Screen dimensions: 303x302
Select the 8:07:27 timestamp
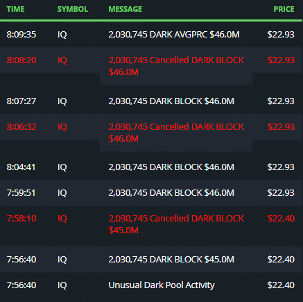pyautogui.click(x=21, y=101)
